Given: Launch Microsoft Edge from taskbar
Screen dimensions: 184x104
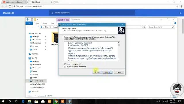Looking at the screenshot, I should click(23, 101).
